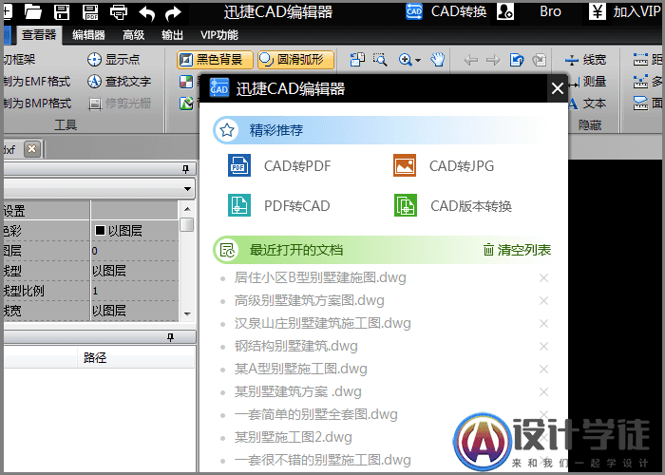Open CAD转JPG converter
The image size is (665, 475).
[444, 165]
